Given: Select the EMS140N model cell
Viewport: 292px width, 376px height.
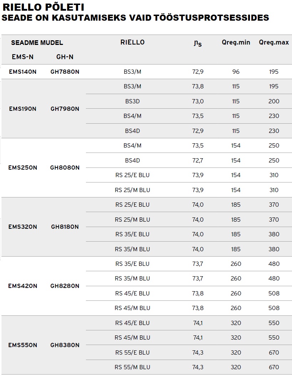Looking at the screenshot, I should click(23, 72).
